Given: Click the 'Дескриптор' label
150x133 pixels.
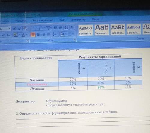Looking at the screenshot, I should pos(25,102).
